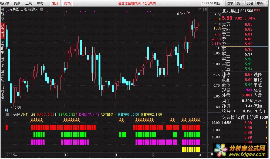Screen dimensions: 270x159
Task: Switch to the red 市场 tab
Action: (67, 3)
